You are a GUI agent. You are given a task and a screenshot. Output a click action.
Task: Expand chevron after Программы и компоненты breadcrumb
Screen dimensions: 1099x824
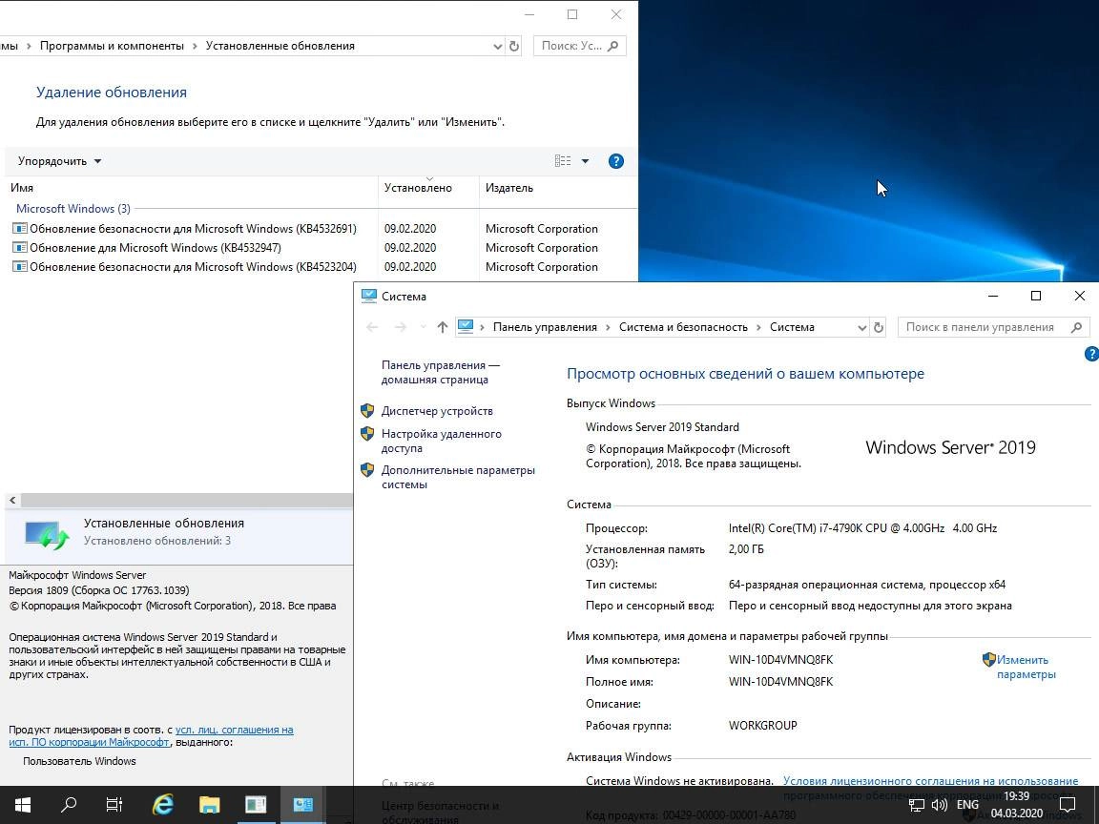pos(195,46)
